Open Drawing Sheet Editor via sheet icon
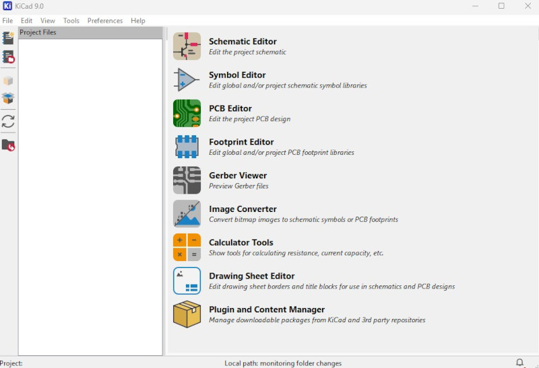This screenshot has height=368, width=539. coord(187,281)
